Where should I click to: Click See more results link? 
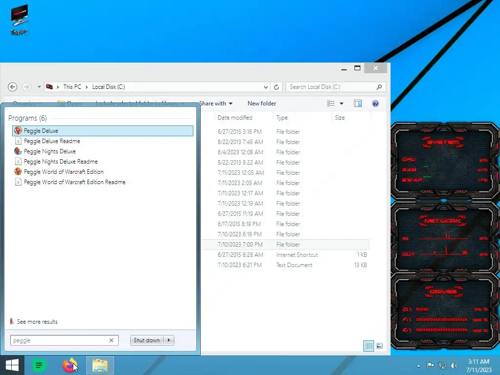click(37, 322)
